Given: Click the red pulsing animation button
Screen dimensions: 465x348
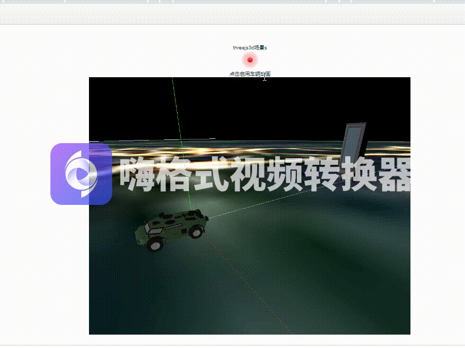Looking at the screenshot, I should (251, 60).
